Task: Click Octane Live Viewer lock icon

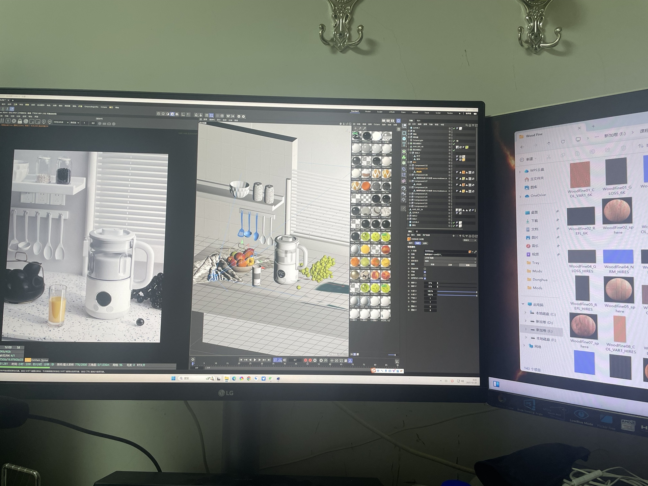Action: pos(20,121)
